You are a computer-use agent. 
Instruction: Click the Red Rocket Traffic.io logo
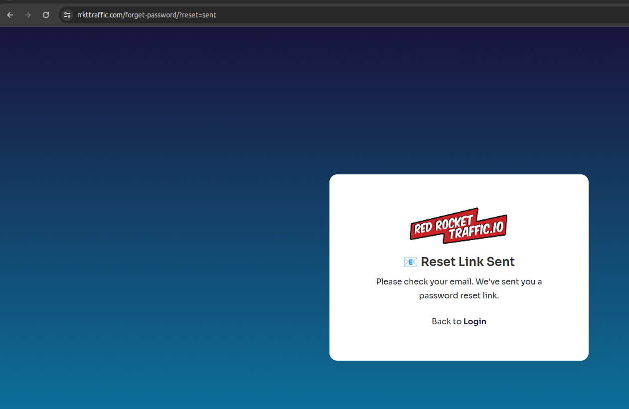(459, 226)
